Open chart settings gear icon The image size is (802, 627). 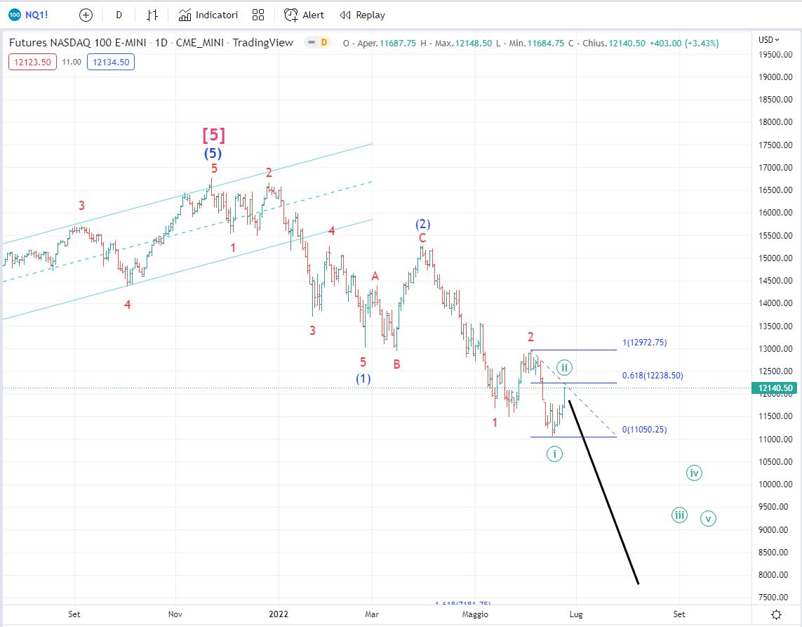[776, 614]
